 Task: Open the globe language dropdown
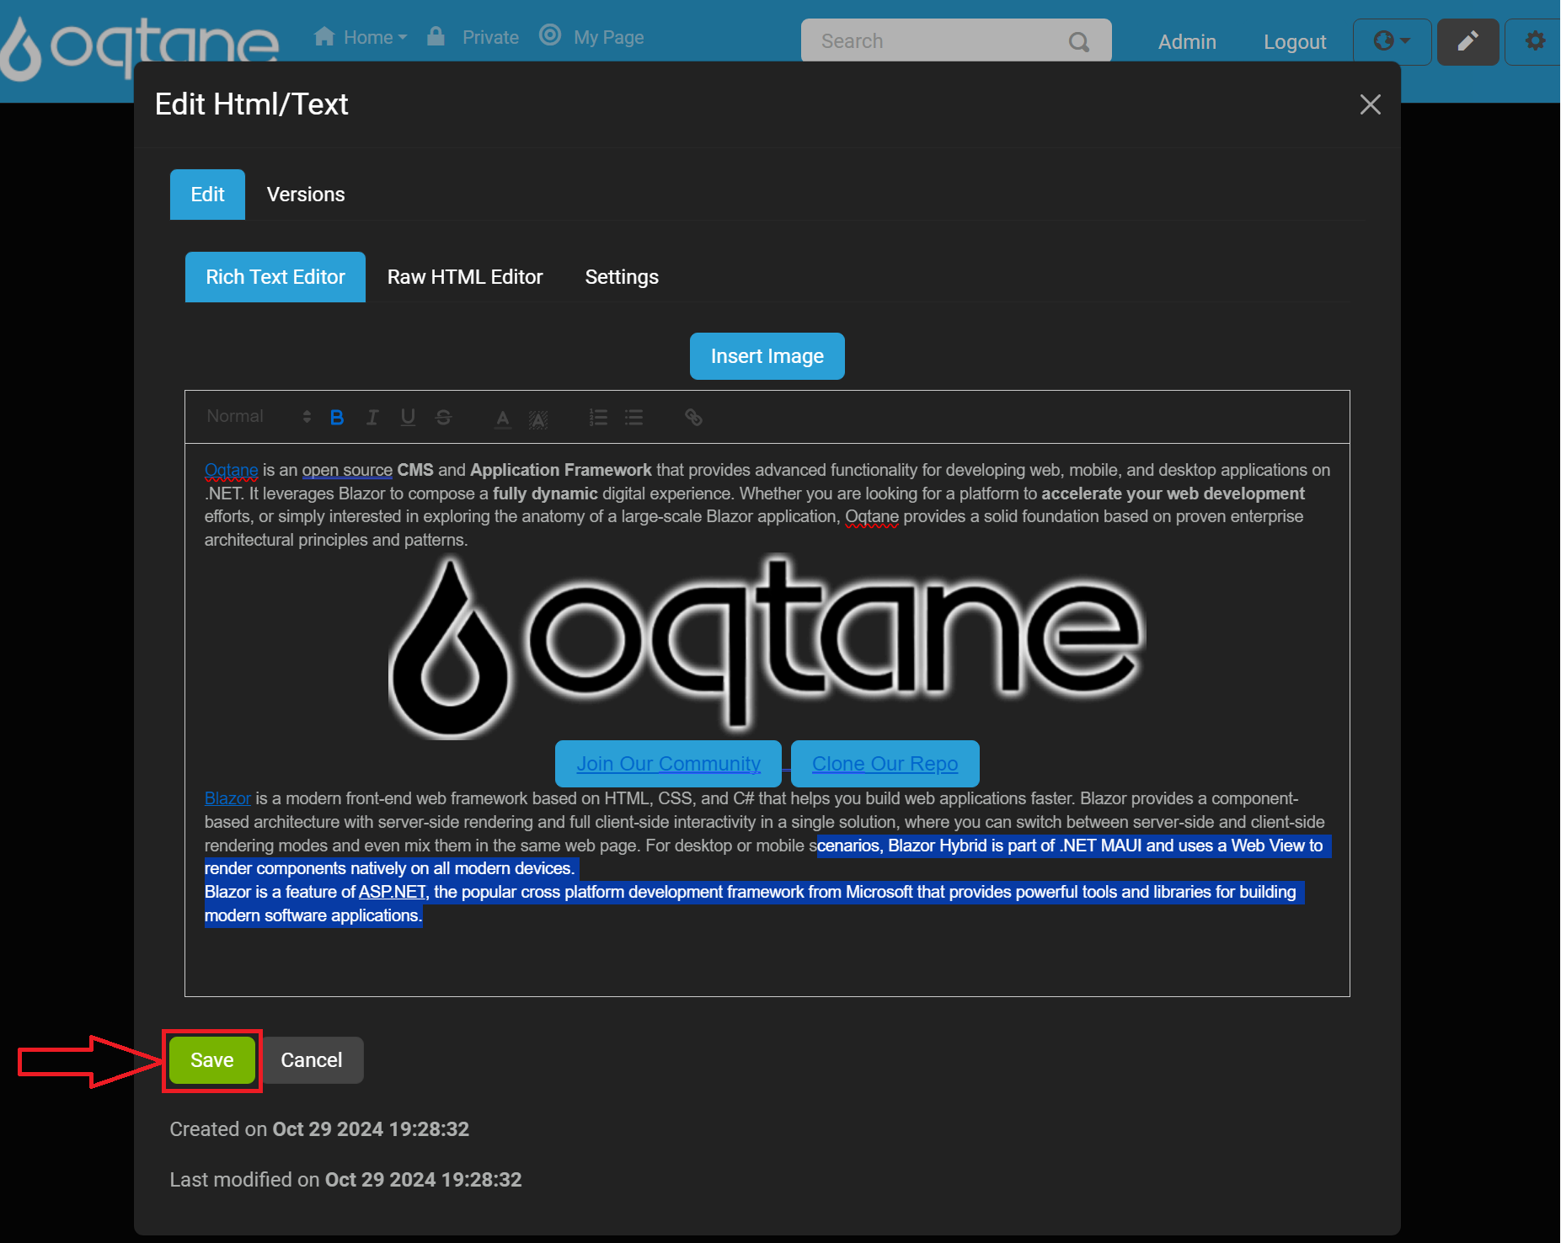click(x=1392, y=41)
